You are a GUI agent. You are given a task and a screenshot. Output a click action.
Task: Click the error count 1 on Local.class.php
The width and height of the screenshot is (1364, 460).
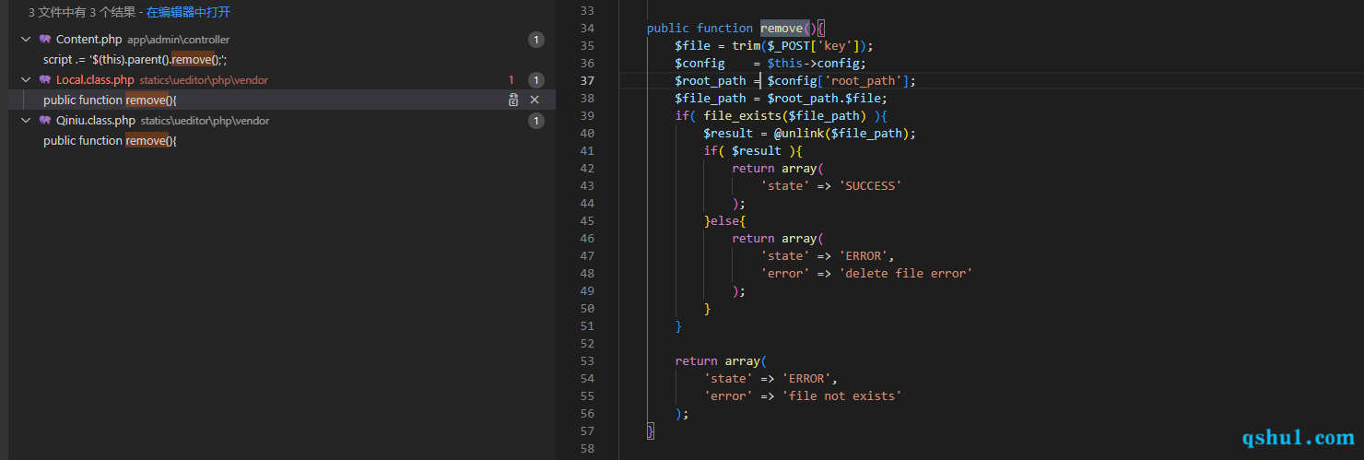click(x=511, y=80)
